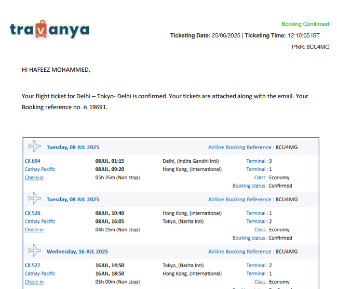Click Cathay Pacific under CX 527
The height and width of the screenshot is (289, 337).
coord(40,273)
